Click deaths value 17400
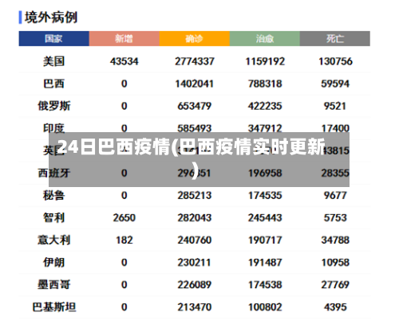Screen dimensions: 399x320 click(335, 128)
